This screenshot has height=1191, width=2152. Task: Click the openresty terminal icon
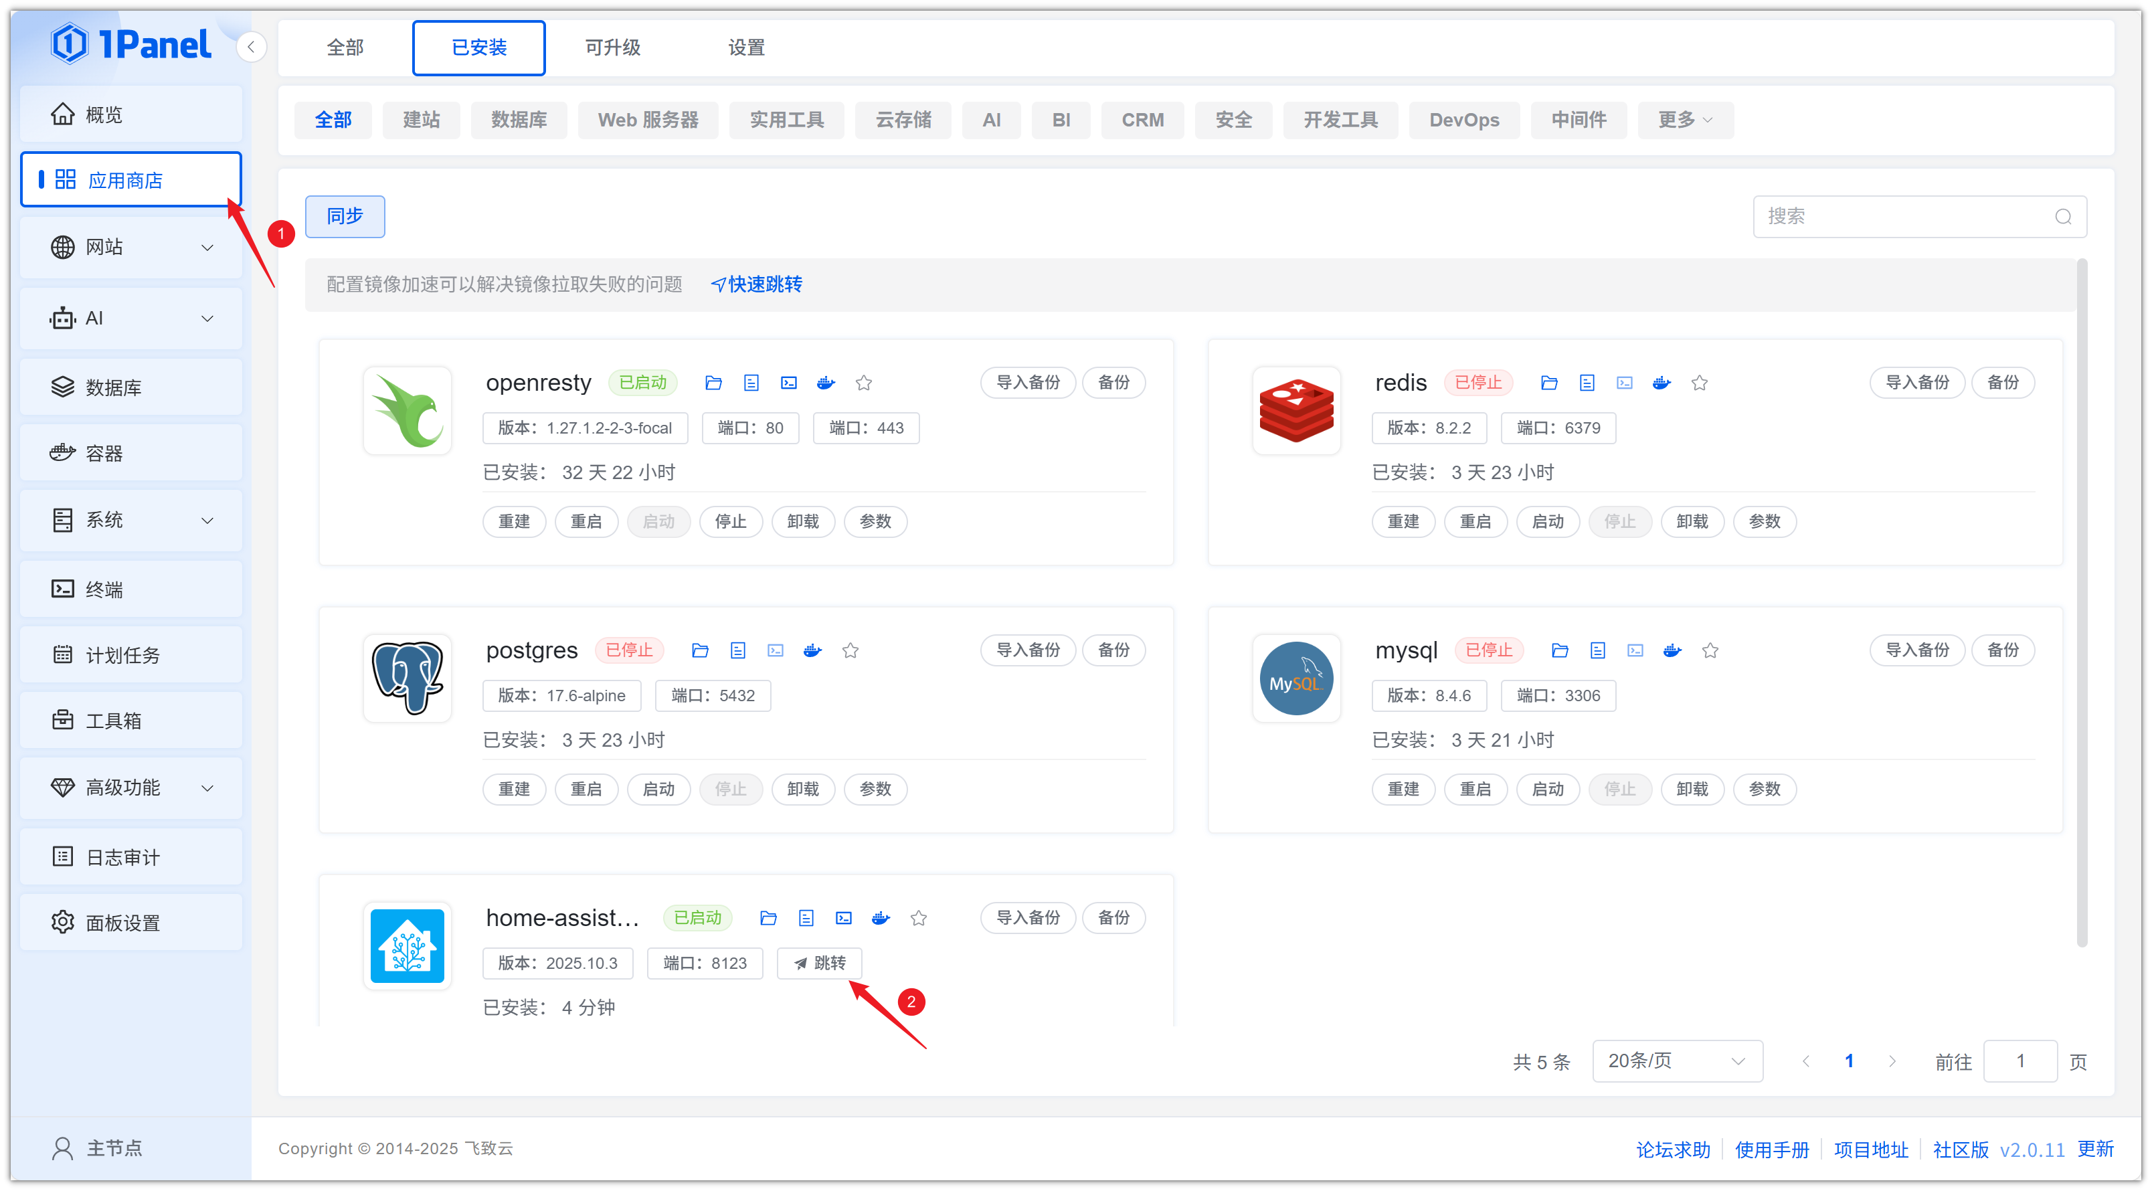788,383
